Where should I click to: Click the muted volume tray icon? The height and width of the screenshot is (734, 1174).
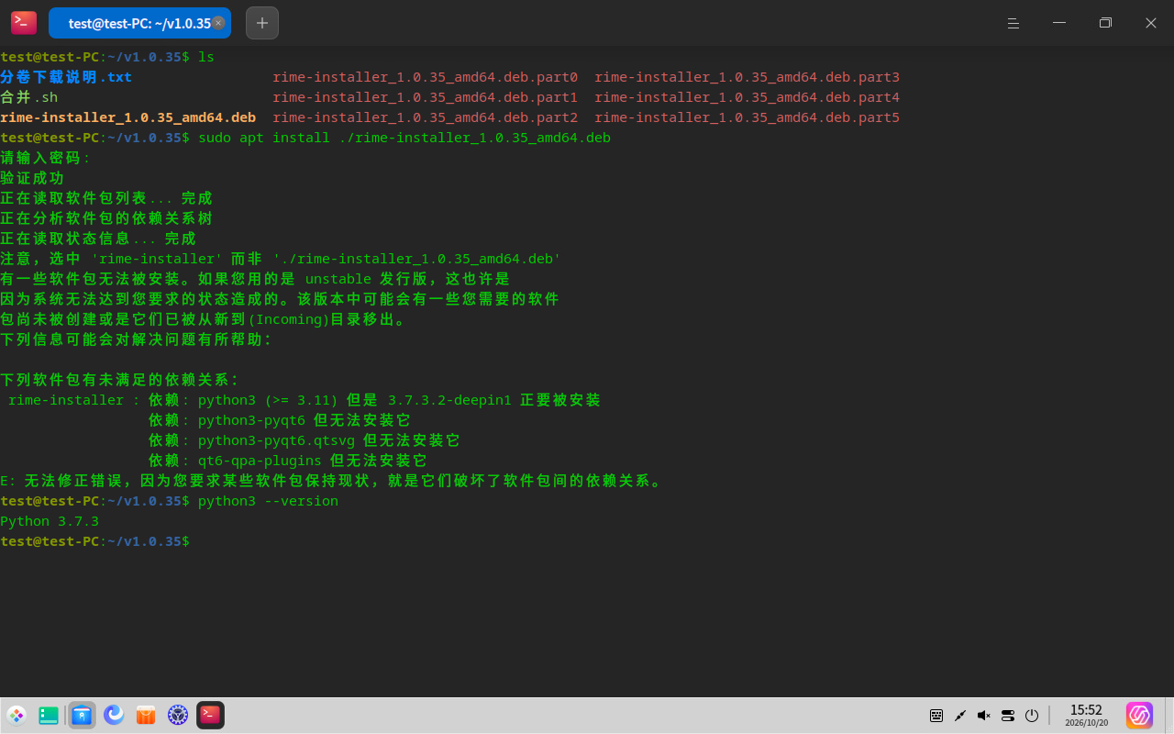coord(984,715)
